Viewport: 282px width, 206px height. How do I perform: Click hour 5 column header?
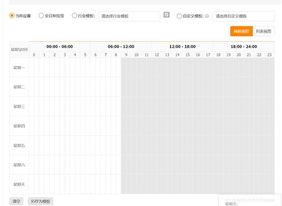pyautogui.click(x=85, y=55)
